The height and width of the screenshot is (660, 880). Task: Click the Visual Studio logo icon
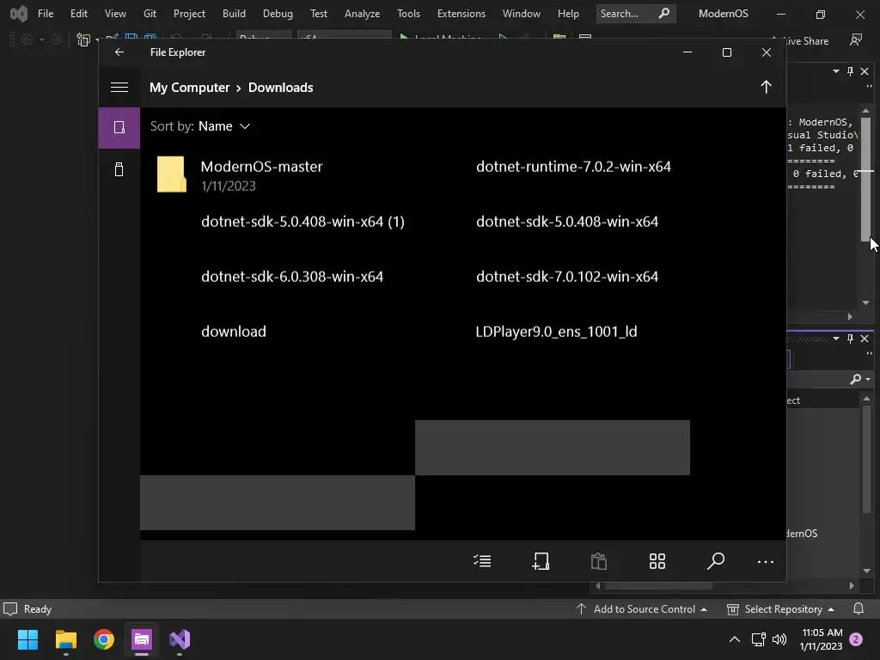(x=19, y=14)
